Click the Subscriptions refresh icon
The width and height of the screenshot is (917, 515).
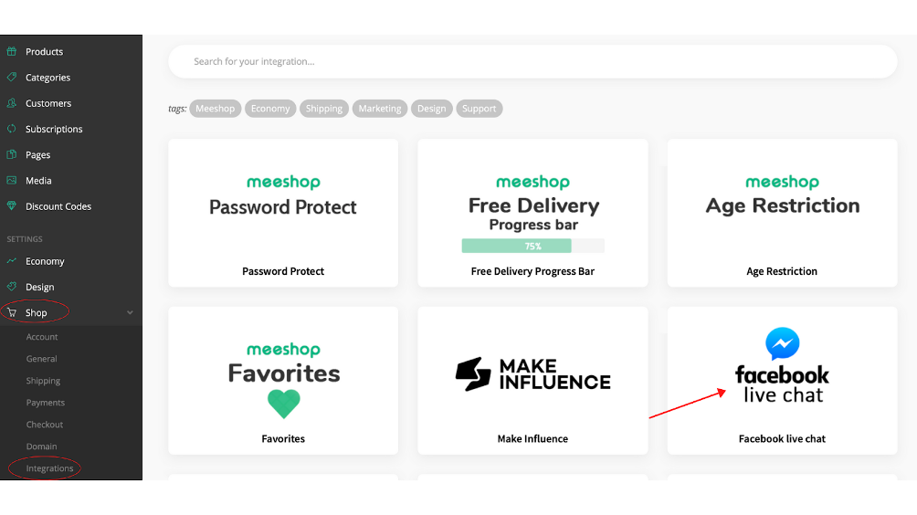coord(12,129)
